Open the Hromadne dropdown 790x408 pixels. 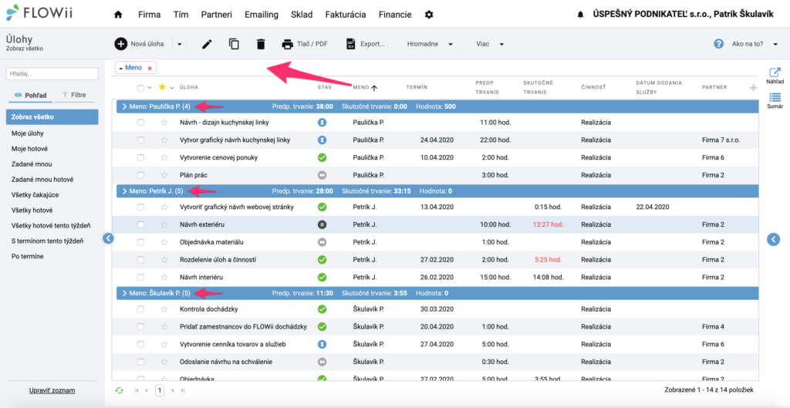(x=430, y=44)
